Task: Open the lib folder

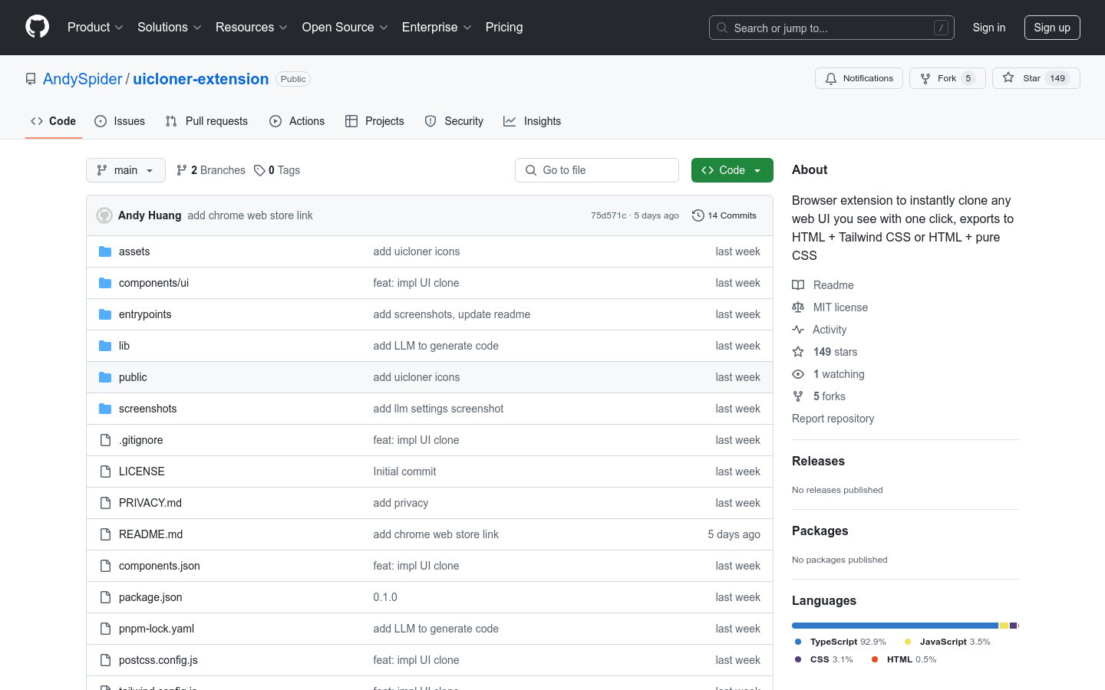Action: (x=124, y=346)
